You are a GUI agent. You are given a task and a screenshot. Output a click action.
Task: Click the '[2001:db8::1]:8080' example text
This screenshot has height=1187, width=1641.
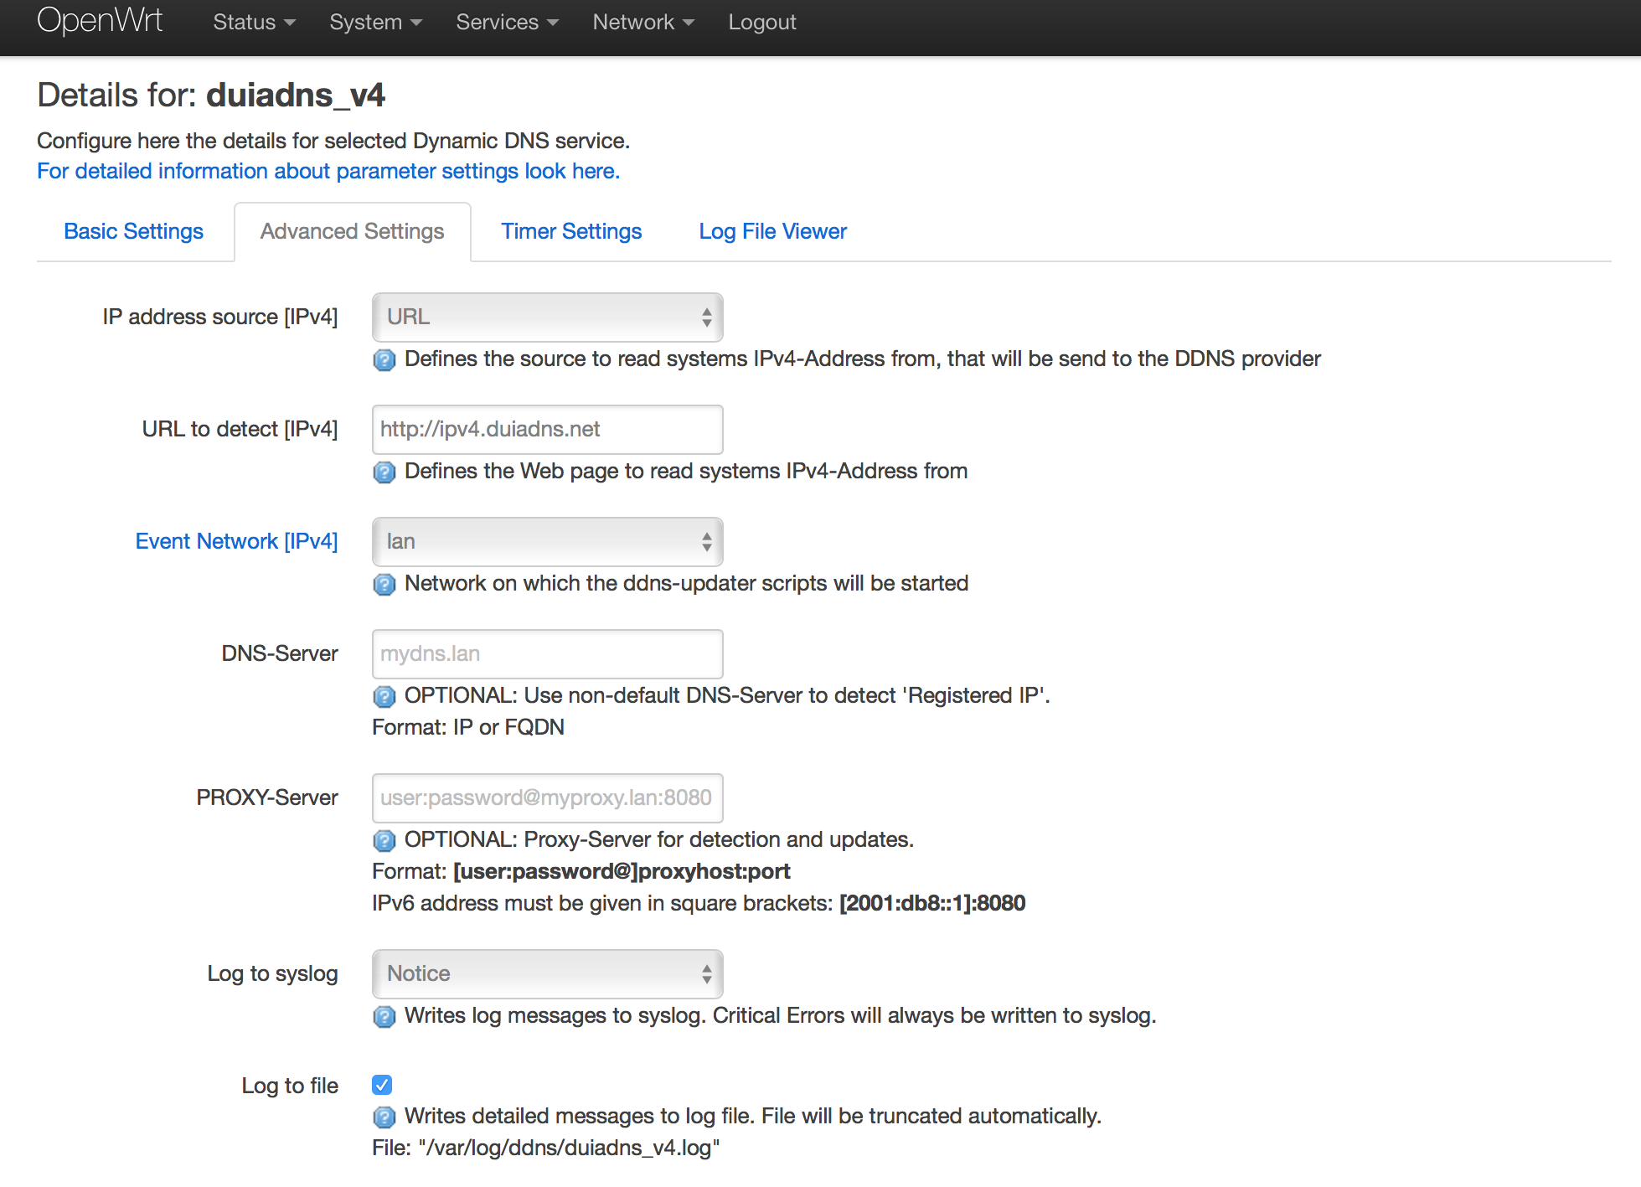[x=932, y=904]
